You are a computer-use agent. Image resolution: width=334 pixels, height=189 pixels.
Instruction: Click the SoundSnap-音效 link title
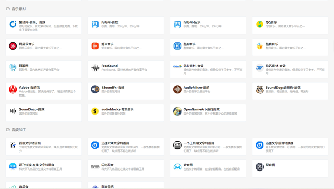tap(32, 109)
